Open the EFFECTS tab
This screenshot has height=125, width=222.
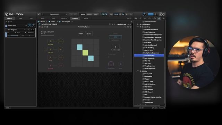[64, 18]
